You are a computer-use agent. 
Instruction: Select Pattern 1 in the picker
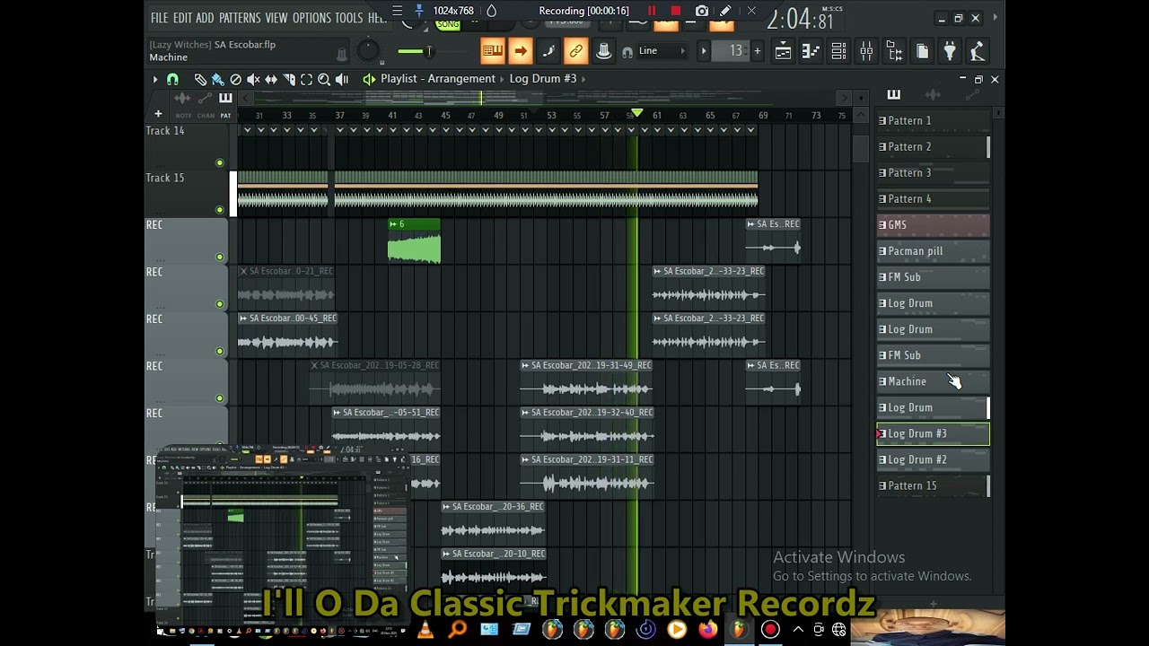click(x=934, y=120)
